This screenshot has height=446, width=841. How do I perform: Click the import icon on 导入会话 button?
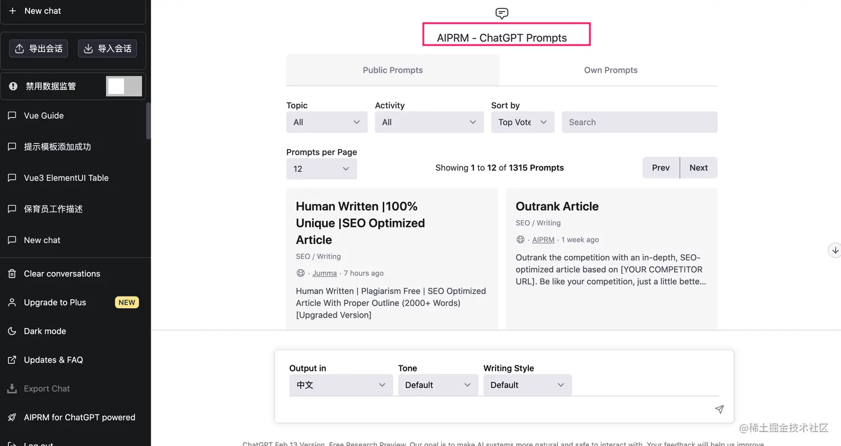[x=88, y=48]
